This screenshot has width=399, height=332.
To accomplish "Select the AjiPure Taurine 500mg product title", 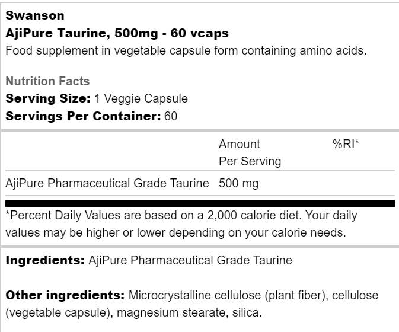I will point(117,33).
